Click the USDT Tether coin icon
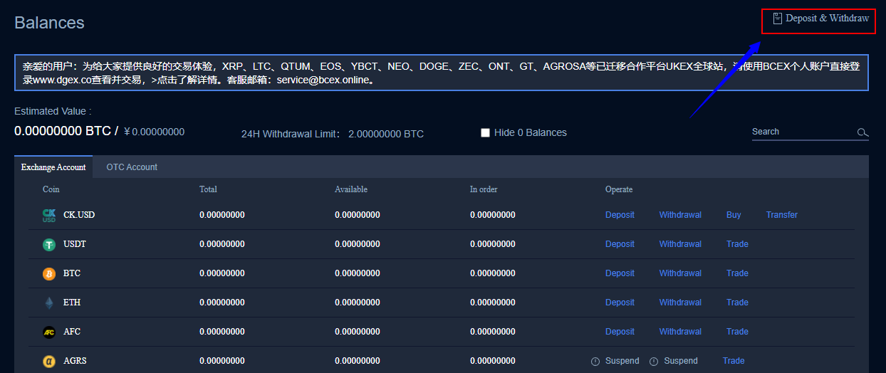This screenshot has width=886, height=373. coord(49,244)
